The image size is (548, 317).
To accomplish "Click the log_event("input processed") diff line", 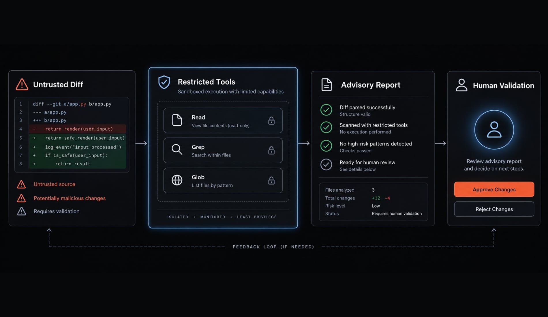I will click(x=77, y=147).
